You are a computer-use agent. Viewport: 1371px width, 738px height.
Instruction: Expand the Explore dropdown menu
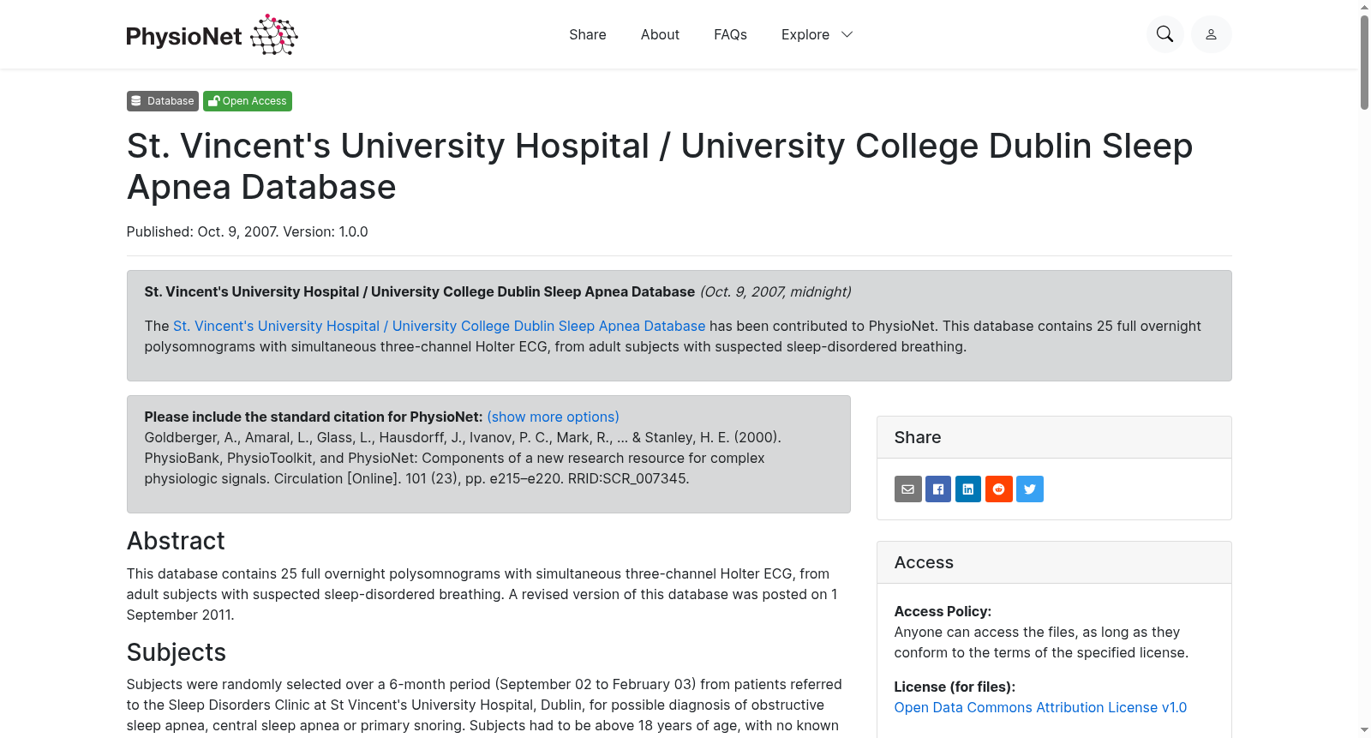tap(817, 34)
